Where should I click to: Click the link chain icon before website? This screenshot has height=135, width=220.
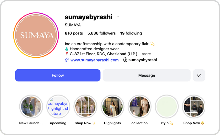(67, 60)
